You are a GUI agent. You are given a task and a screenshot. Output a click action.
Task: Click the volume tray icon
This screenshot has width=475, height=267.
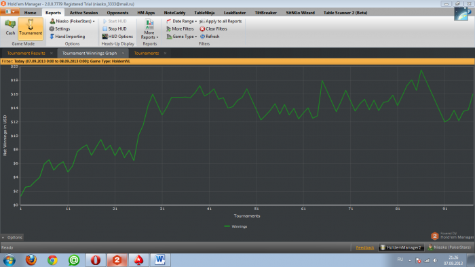point(435,260)
